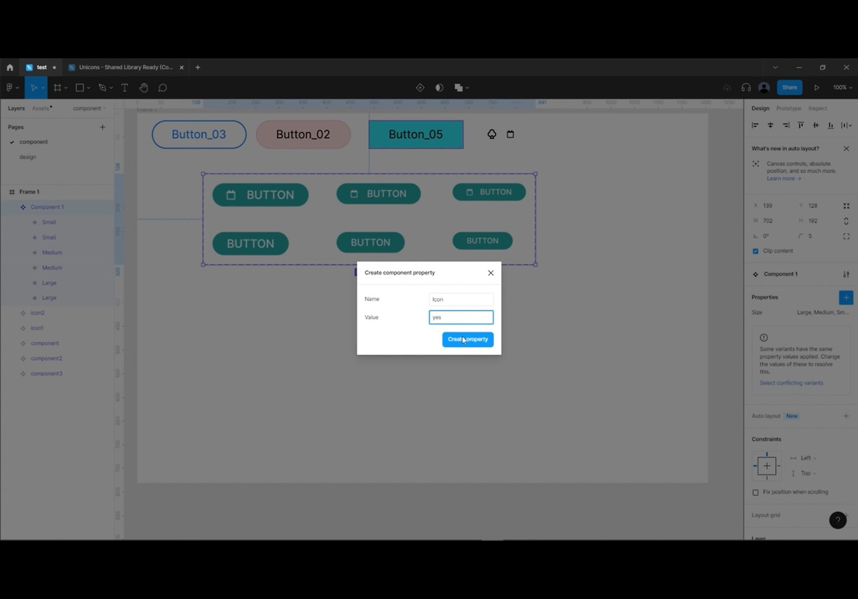Viewport: 858px width, 599px height.
Task: Open the Layers panel tab
Action: [16, 109]
